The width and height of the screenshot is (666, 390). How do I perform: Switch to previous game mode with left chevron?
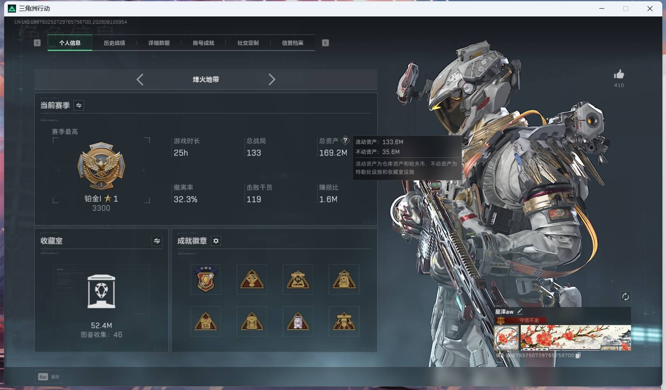140,79
